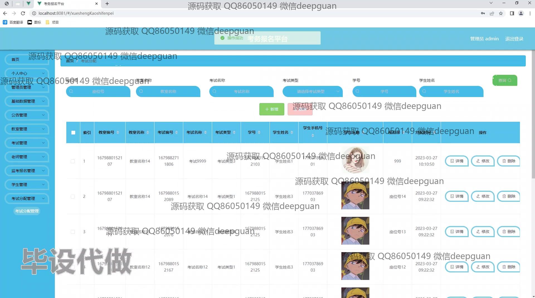The width and height of the screenshot is (535, 298).
Task: Click the browser back arrow
Action: (x=5, y=13)
